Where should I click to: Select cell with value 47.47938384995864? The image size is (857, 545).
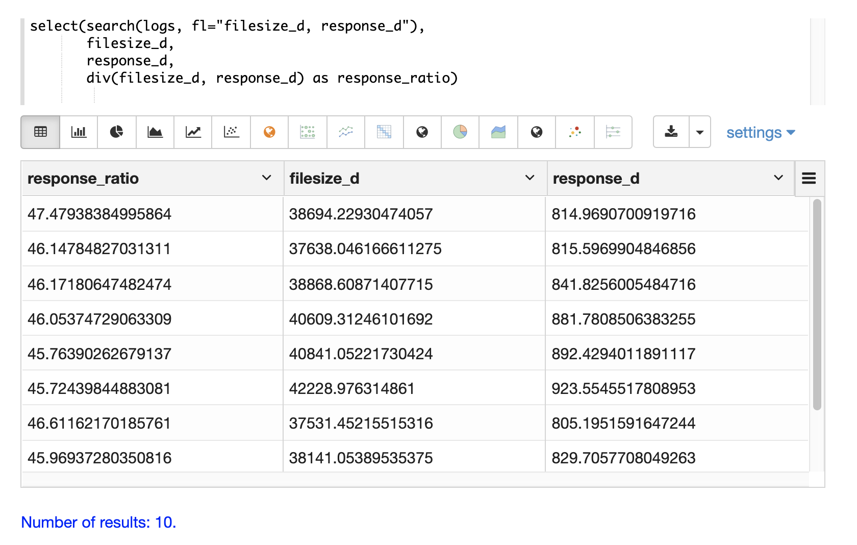(99, 214)
